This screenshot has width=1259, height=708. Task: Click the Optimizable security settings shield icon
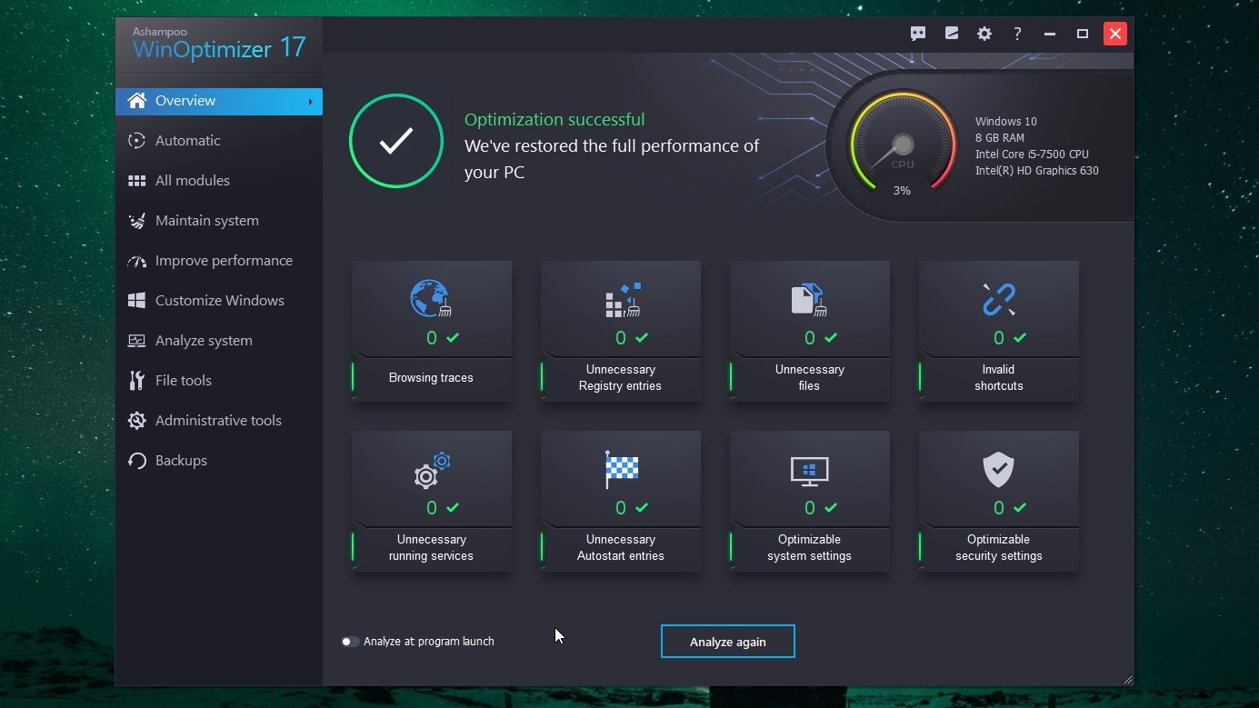point(998,470)
